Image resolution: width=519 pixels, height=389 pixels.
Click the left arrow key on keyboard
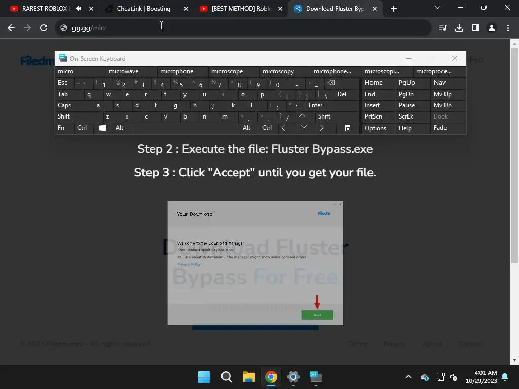283,128
